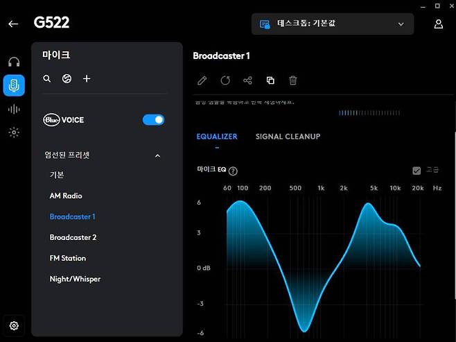456x342 pixels.
Task: Add a new preset with plus icon
Action: pyautogui.click(x=87, y=79)
